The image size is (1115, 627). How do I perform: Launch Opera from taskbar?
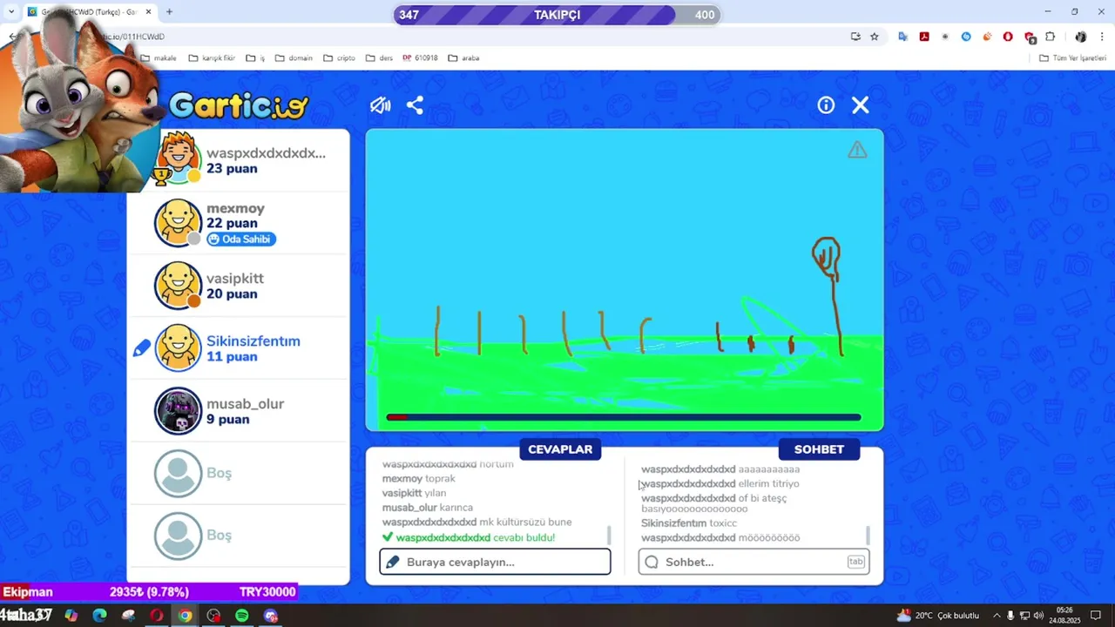pos(157,616)
